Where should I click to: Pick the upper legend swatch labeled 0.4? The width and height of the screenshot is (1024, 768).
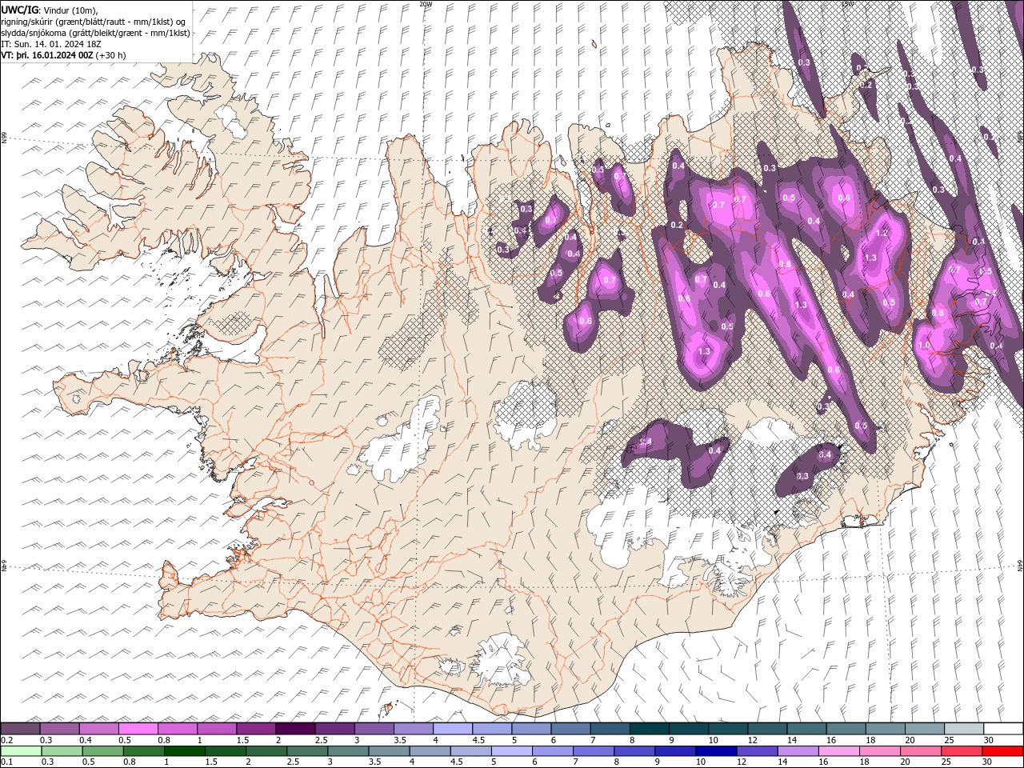tap(98, 729)
